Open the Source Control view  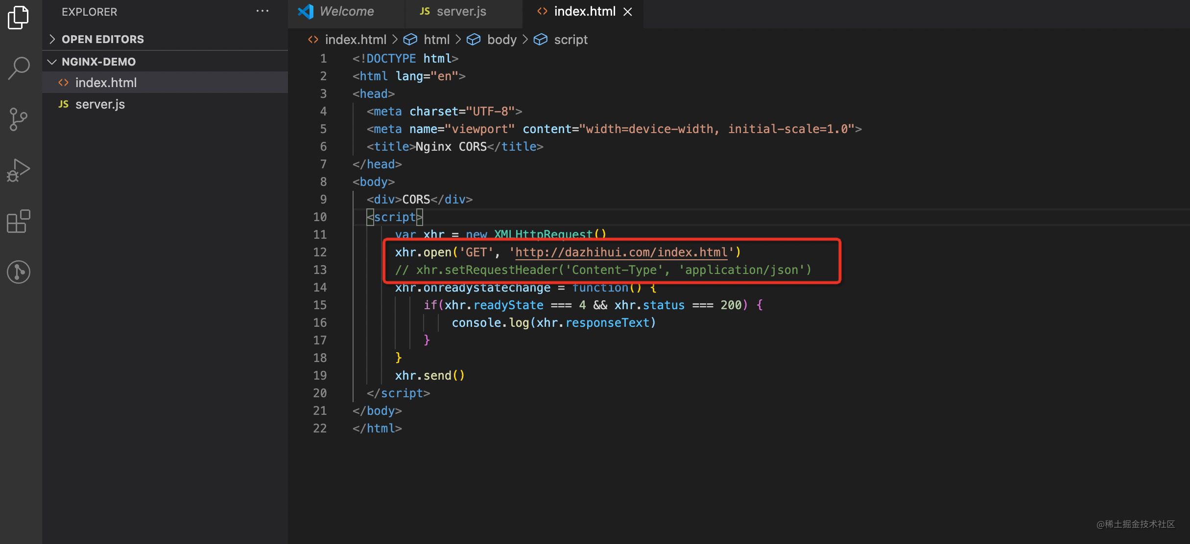[18, 119]
